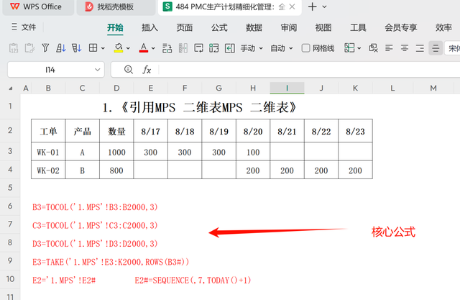
Task: Open the 效率 ribbon tab
Action: [x=443, y=27]
